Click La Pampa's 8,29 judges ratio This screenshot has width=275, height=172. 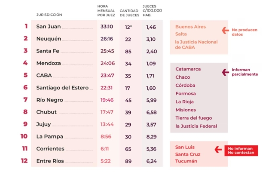(151, 137)
